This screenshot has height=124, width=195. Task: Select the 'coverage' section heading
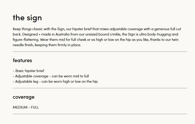coord(24,97)
